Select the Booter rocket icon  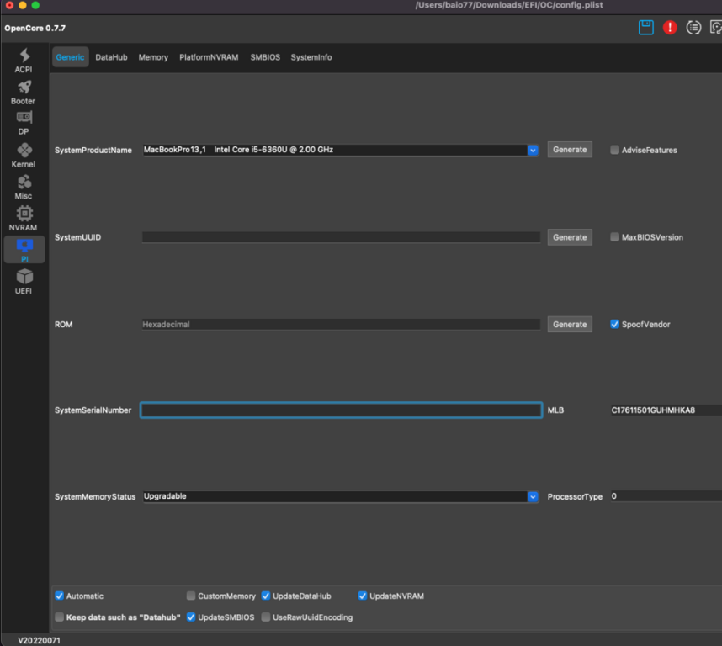click(x=24, y=91)
